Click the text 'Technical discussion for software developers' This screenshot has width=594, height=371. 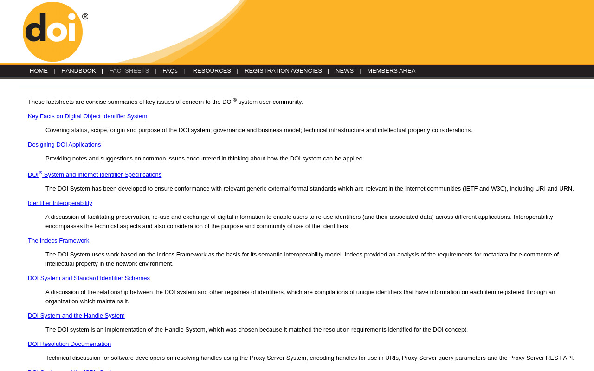[310, 358]
